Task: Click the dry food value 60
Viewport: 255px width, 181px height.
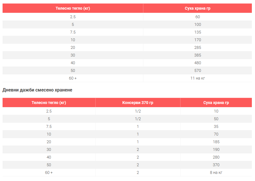Action: coord(198,17)
